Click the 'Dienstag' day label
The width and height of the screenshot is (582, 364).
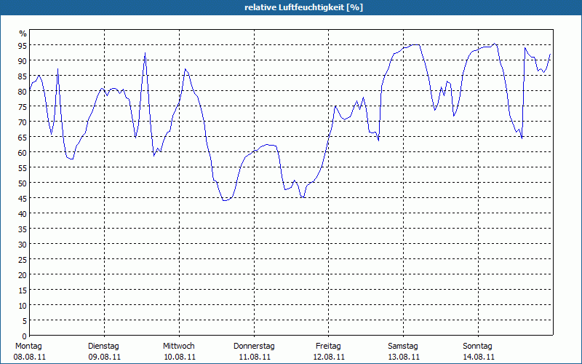click(103, 347)
